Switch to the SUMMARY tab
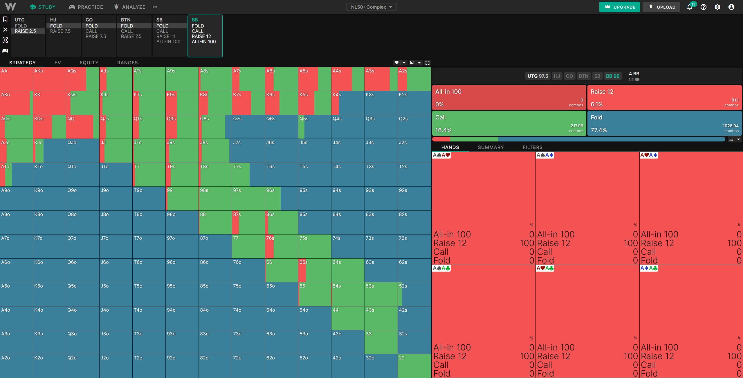Screen dimensions: 743x378 pos(491,147)
